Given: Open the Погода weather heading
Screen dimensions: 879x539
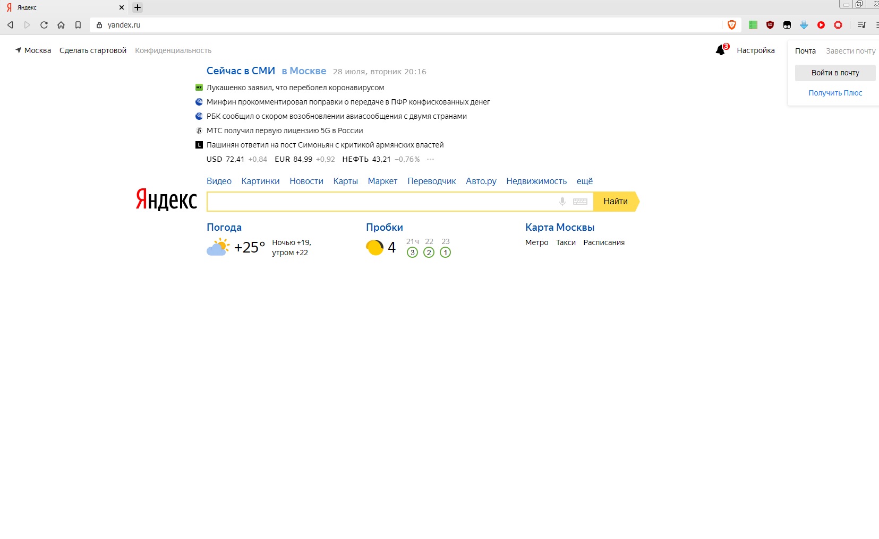Looking at the screenshot, I should tap(224, 227).
